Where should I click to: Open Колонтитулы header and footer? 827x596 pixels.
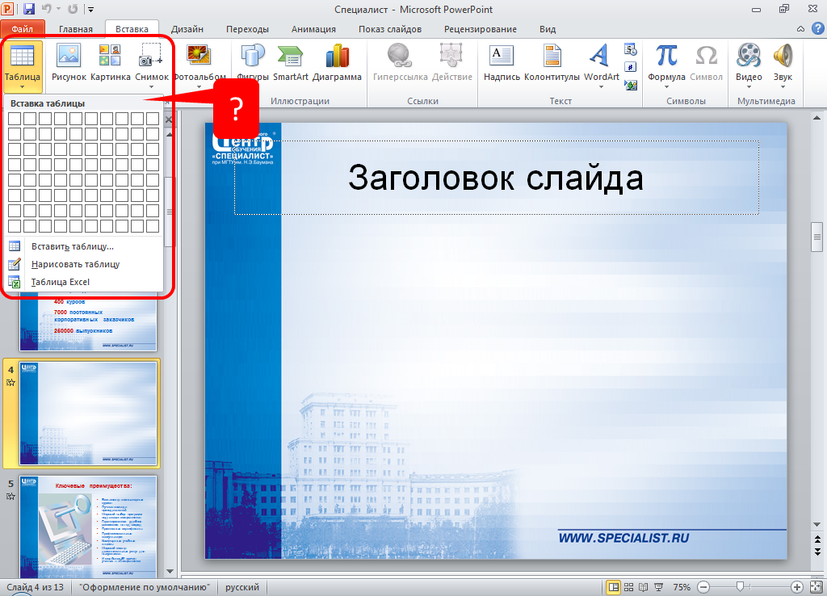[552, 62]
